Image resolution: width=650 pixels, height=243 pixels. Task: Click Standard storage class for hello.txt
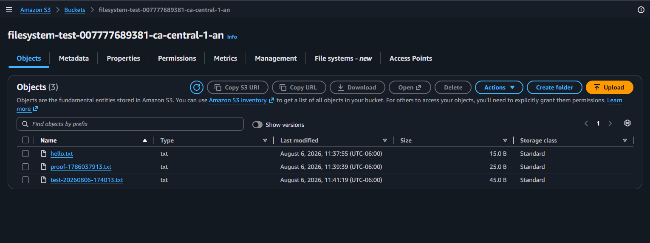coord(532,154)
